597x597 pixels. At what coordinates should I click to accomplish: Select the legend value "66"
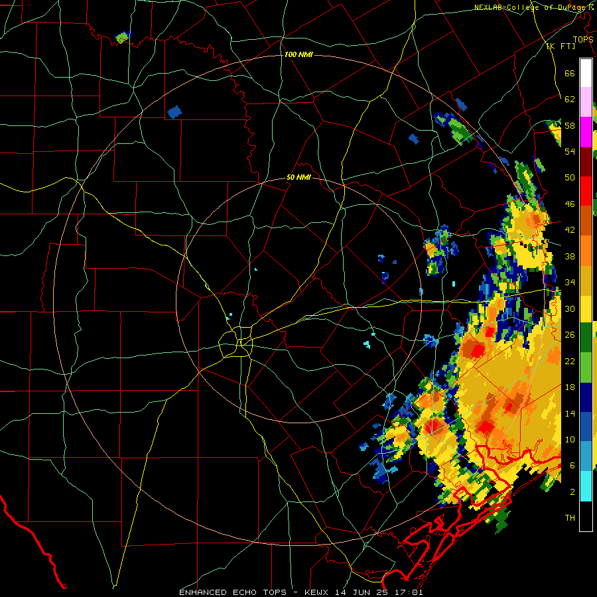(570, 73)
